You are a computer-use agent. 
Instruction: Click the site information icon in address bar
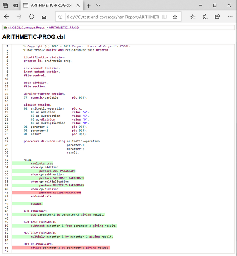pyautogui.click(x=60, y=17)
